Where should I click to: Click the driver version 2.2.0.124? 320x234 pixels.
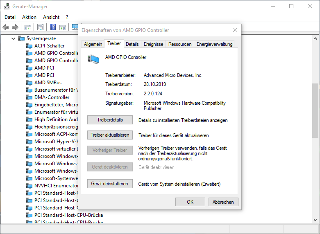[153, 94]
